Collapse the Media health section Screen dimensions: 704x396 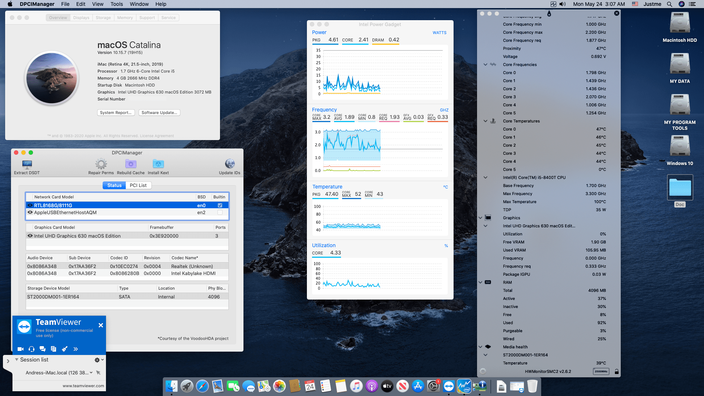click(480, 347)
